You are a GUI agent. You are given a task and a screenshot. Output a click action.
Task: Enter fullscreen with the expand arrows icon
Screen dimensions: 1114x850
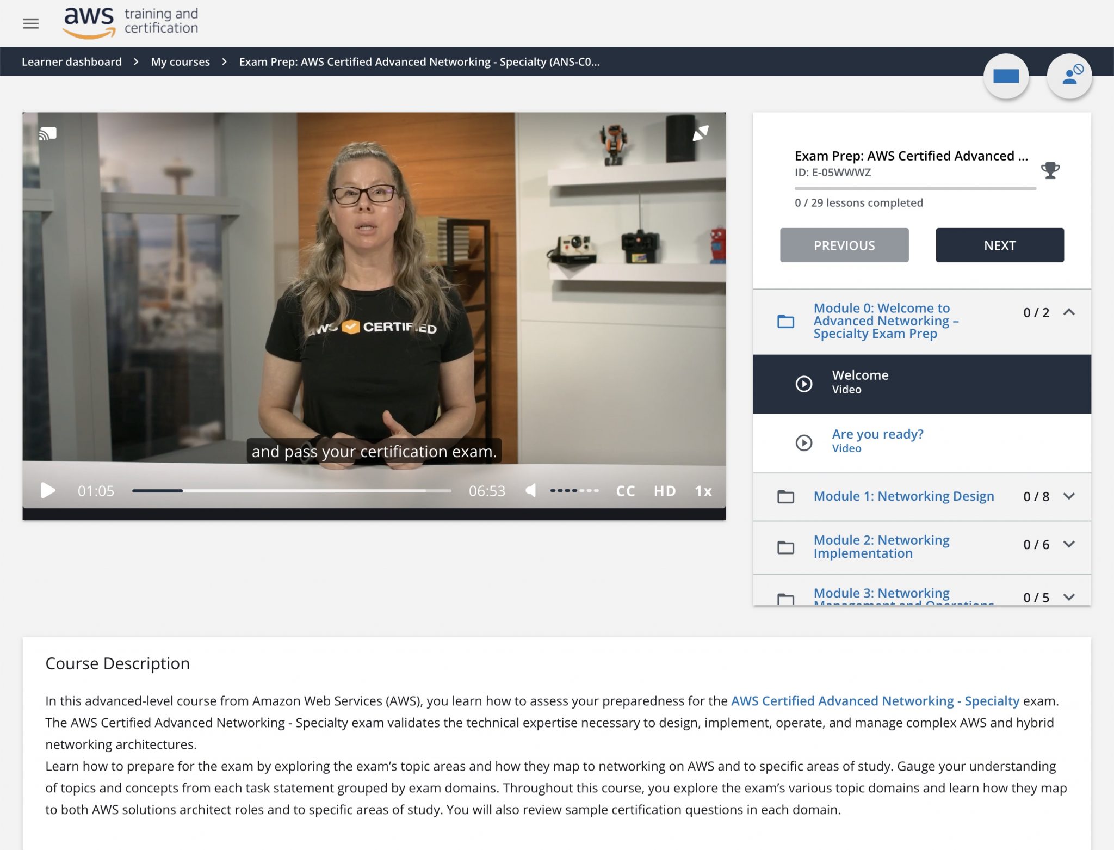pos(701,133)
